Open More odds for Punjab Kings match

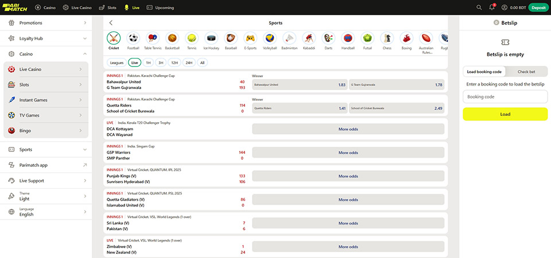click(348, 176)
